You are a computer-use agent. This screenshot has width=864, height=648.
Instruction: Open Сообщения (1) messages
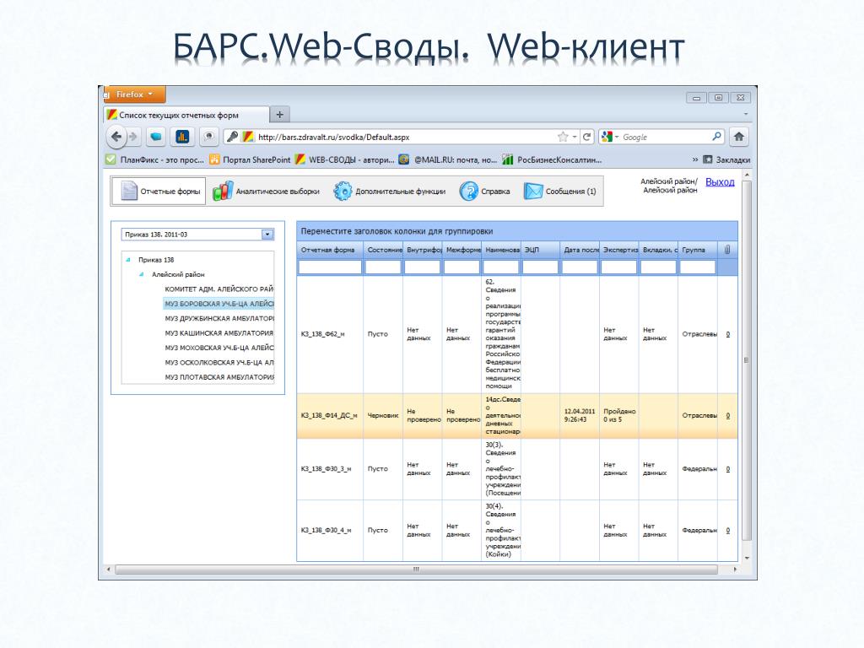[x=560, y=192]
